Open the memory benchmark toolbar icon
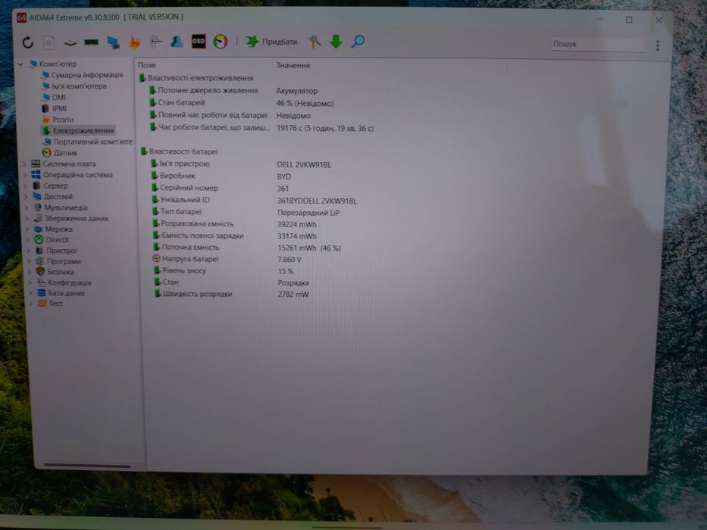The width and height of the screenshot is (707, 530). click(x=92, y=43)
